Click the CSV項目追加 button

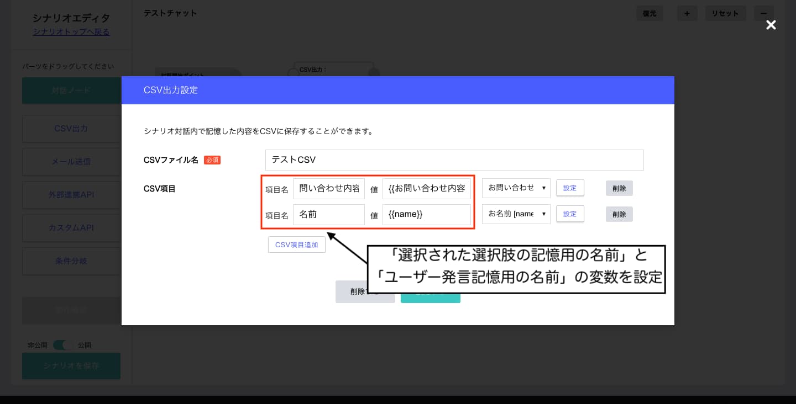[x=297, y=244]
